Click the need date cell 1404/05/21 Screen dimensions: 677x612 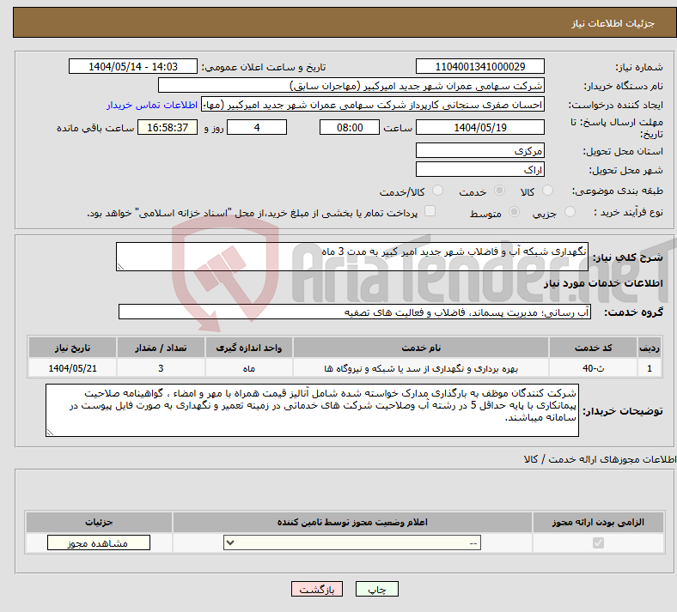(x=72, y=368)
